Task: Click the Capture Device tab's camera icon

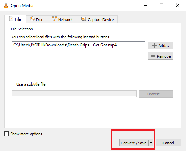Action: 84,19
